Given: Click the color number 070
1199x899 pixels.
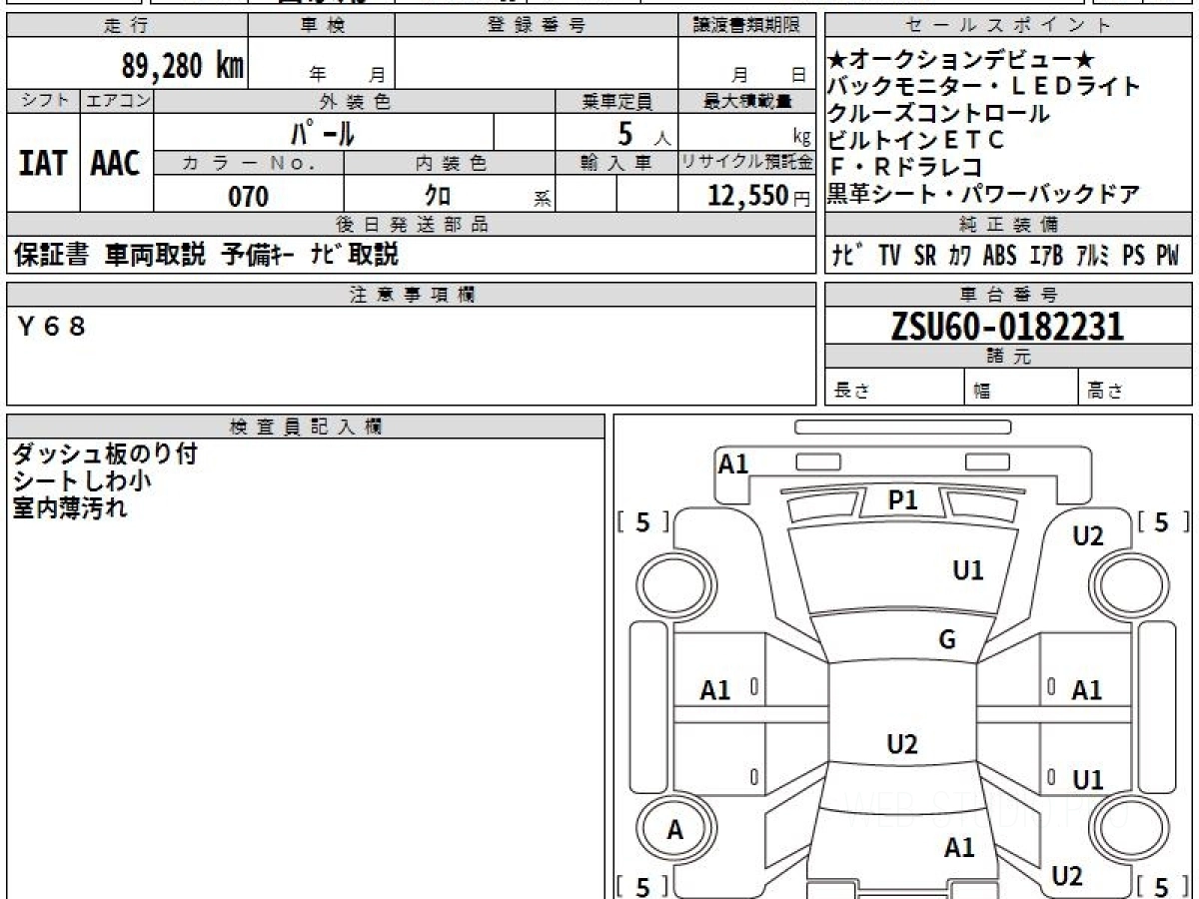Looking at the screenshot, I should point(249,197).
